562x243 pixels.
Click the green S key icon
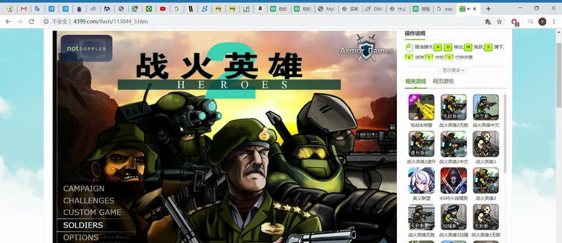click(x=488, y=47)
